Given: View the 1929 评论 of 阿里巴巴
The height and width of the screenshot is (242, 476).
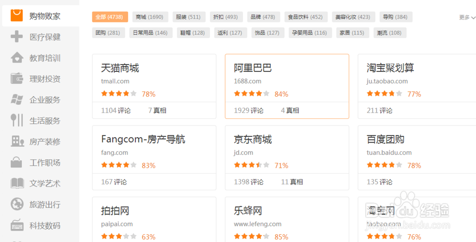Looking at the screenshot, I should click(x=248, y=110).
